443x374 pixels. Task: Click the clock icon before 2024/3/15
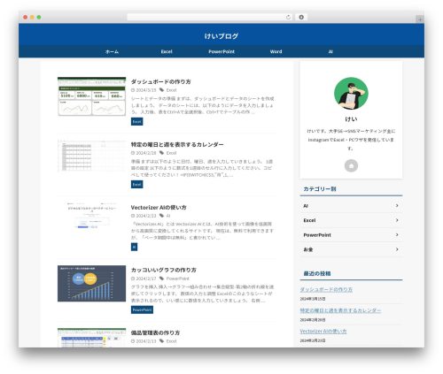[x=133, y=90]
